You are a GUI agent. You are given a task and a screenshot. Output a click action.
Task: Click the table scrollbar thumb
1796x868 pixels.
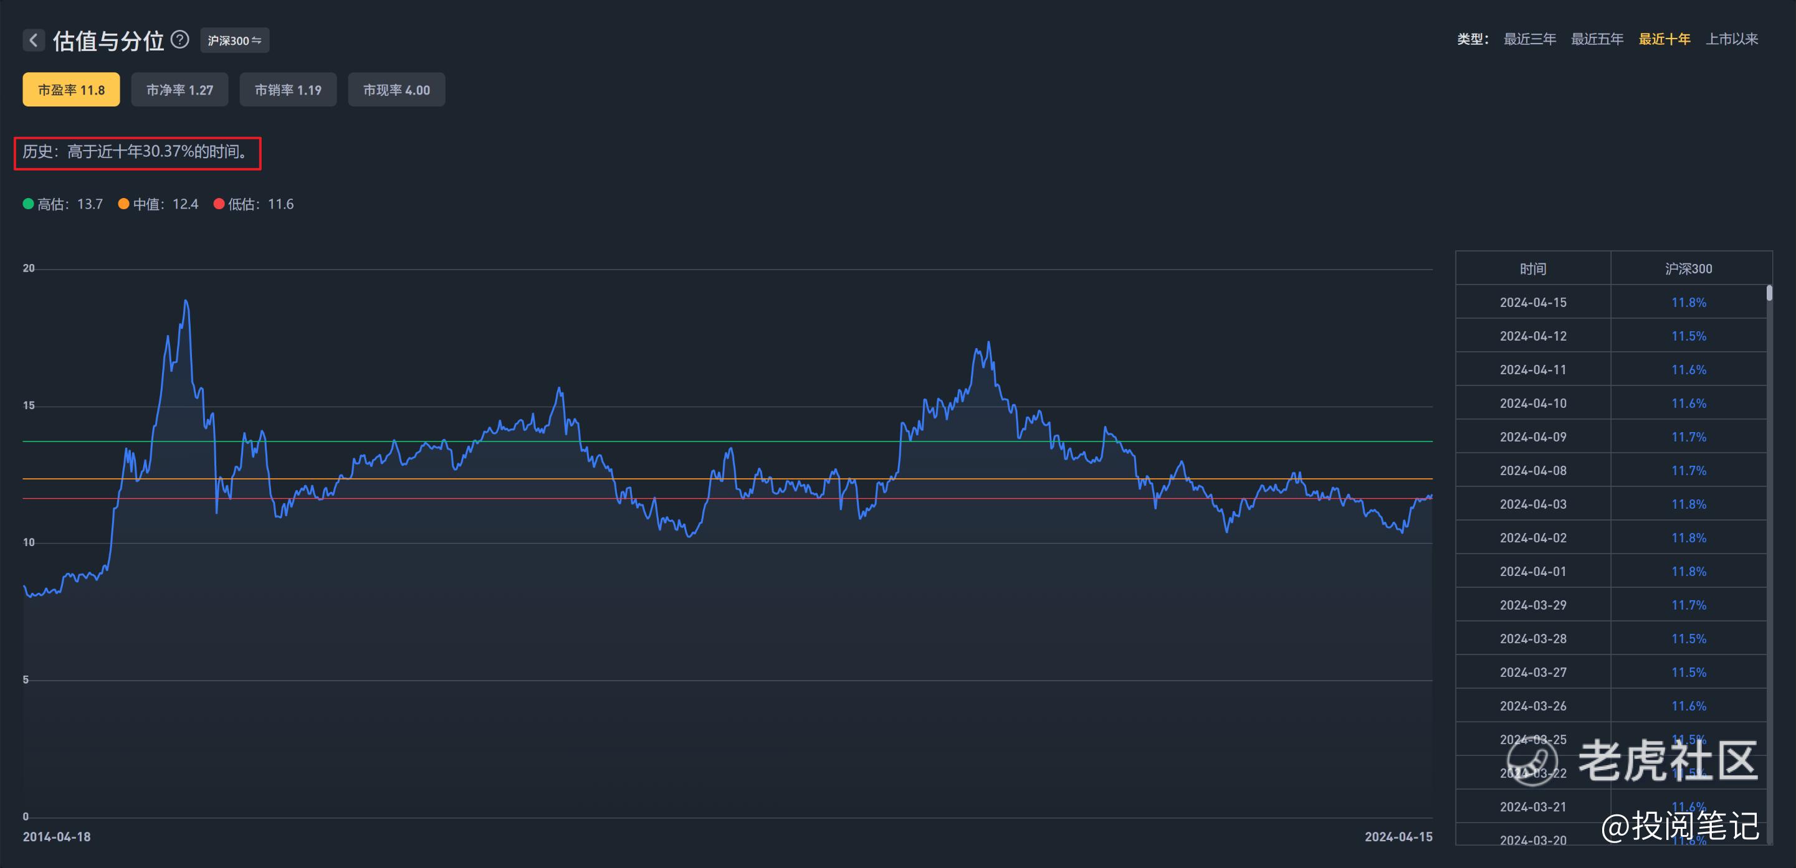point(1769,293)
